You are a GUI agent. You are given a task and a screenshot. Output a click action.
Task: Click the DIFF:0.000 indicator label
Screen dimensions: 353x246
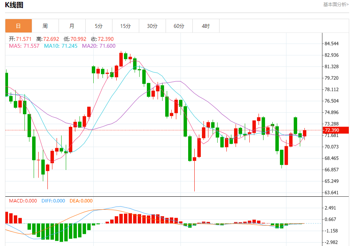54,201
